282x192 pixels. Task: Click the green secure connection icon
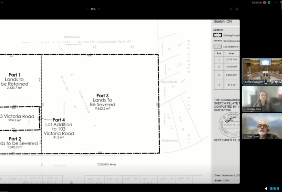(269, 2)
